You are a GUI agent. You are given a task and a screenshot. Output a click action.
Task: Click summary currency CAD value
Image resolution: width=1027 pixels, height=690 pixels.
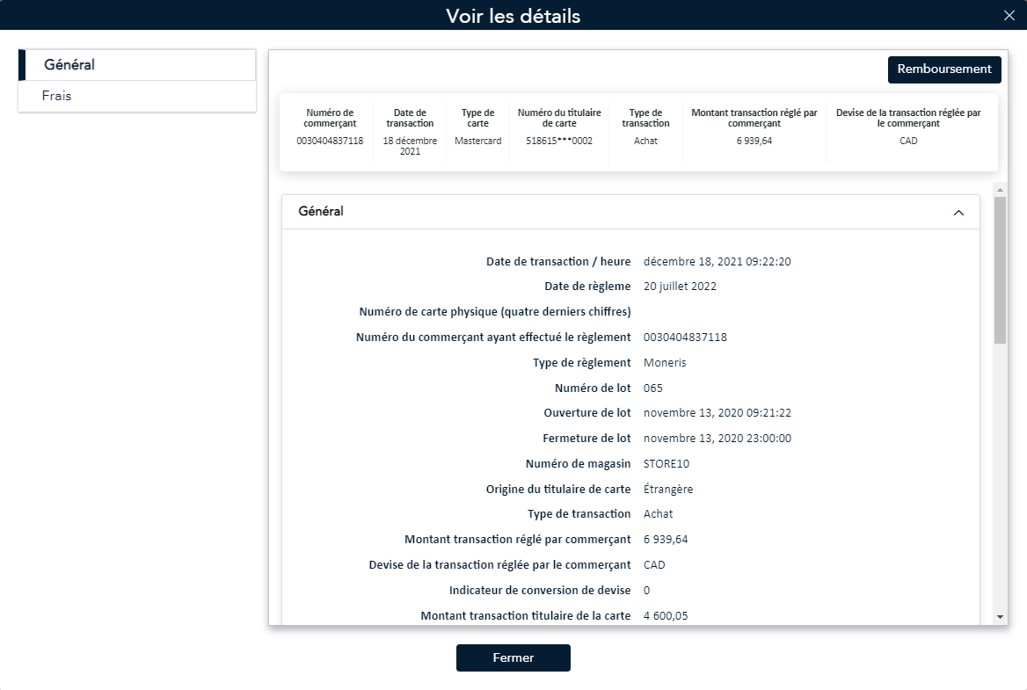tap(908, 141)
